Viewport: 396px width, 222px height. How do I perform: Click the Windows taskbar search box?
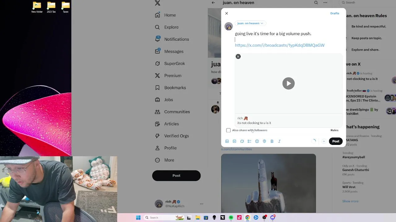pyautogui.click(x=164, y=218)
